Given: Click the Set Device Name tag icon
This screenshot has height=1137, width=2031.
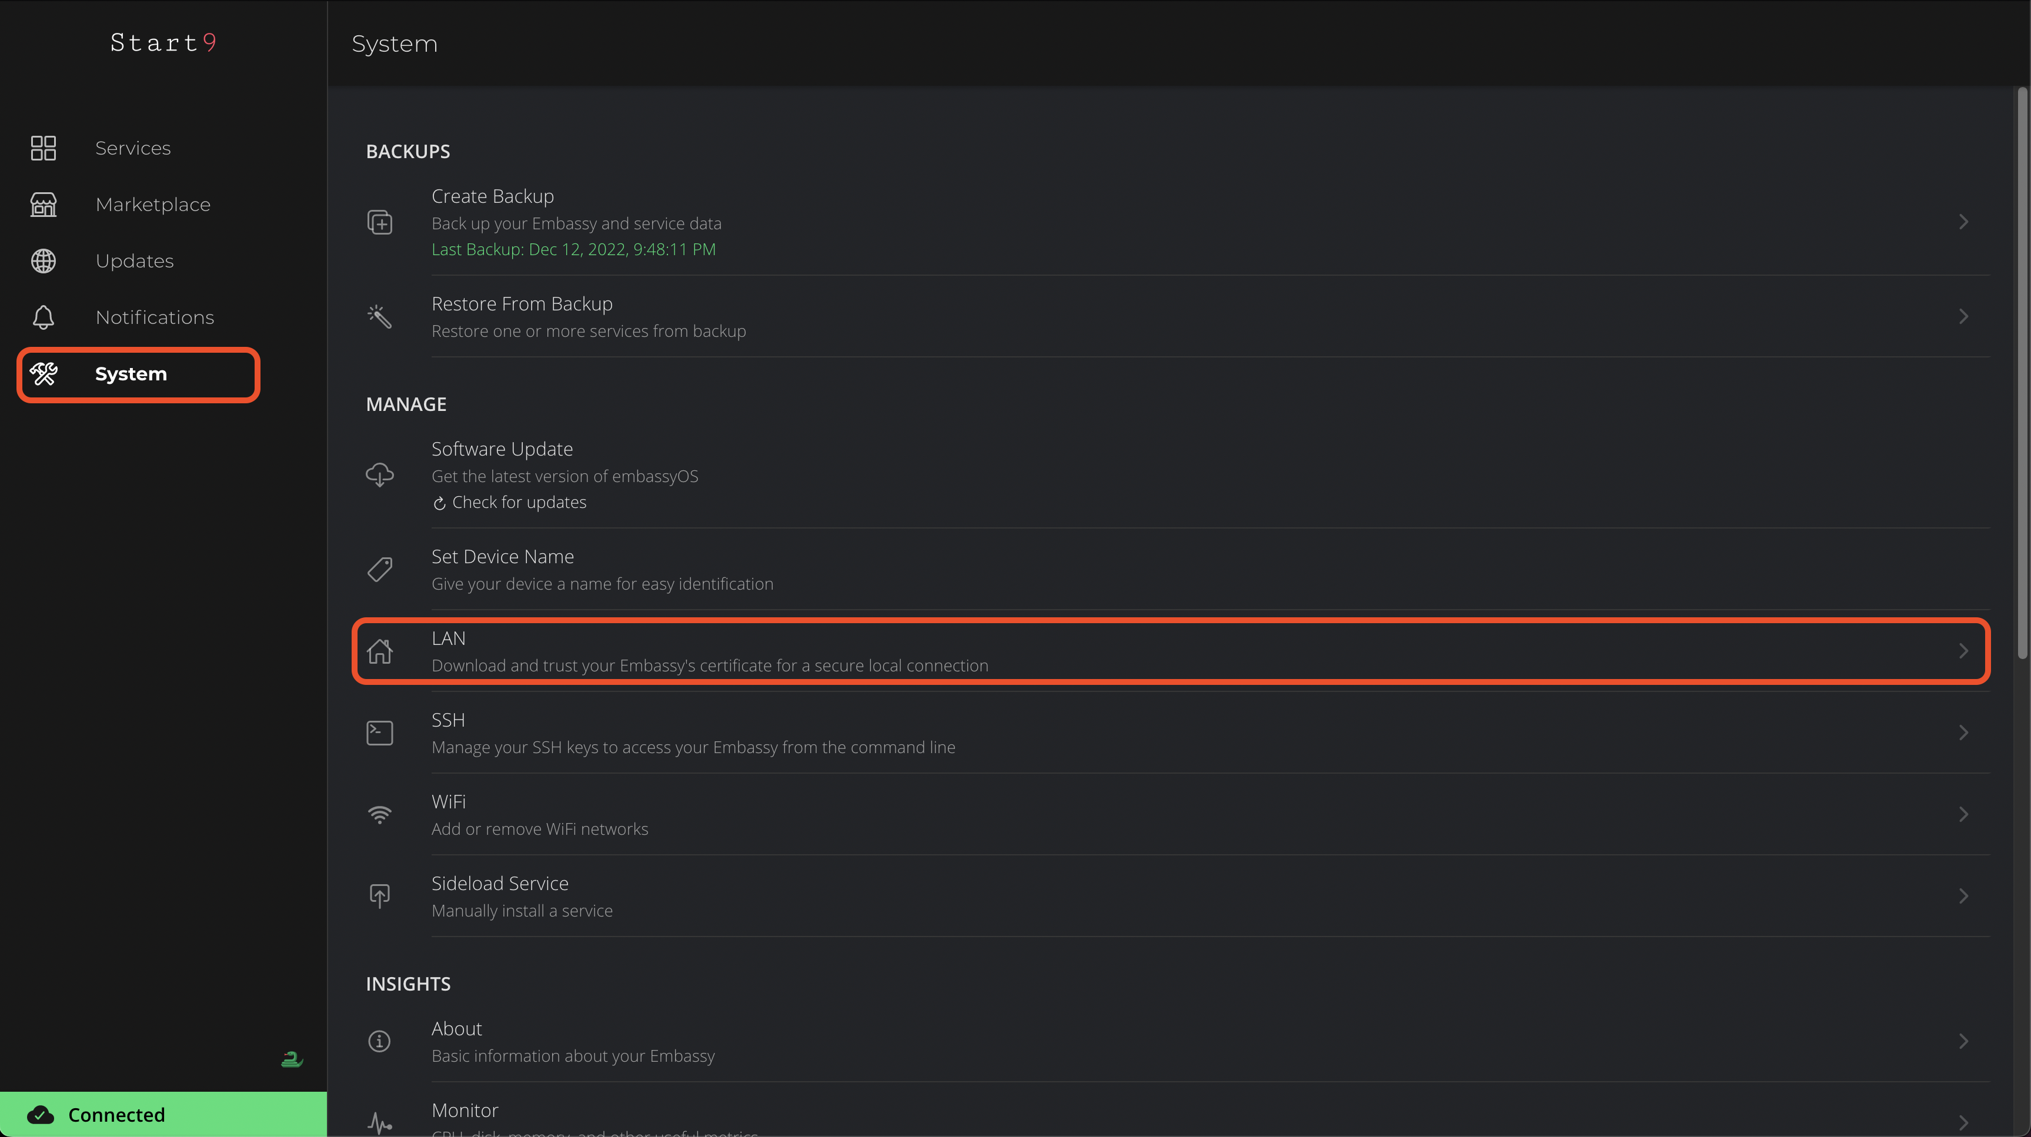Looking at the screenshot, I should click(x=379, y=569).
